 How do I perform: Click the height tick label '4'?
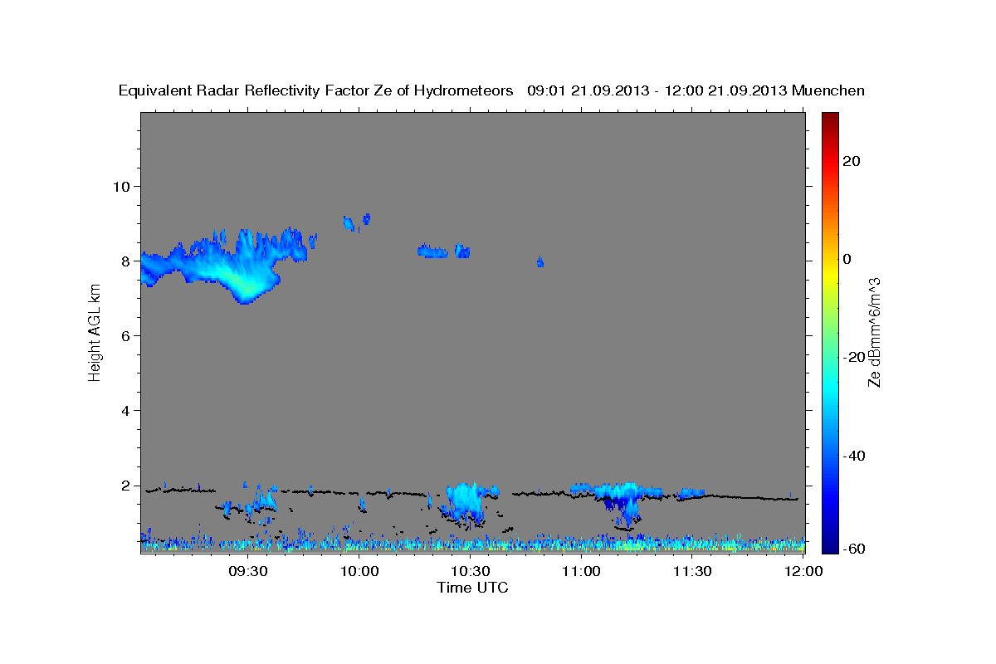point(125,410)
